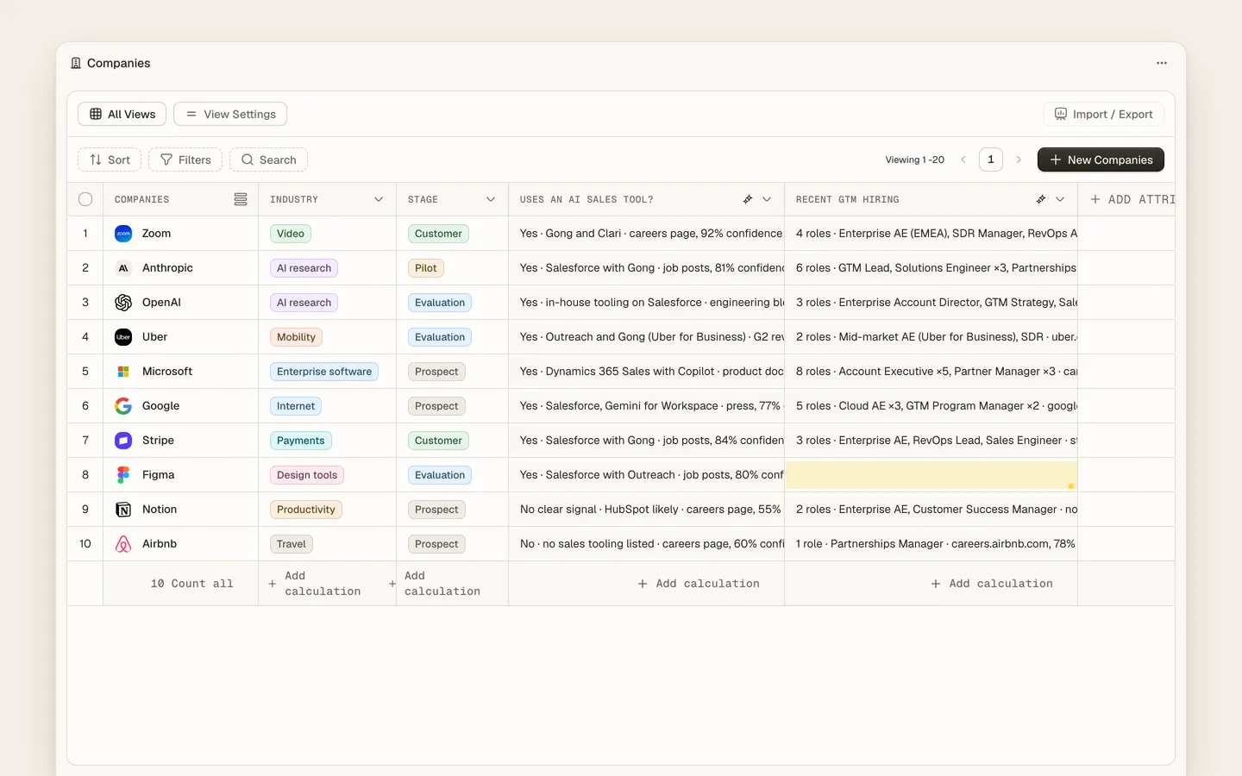The image size is (1242, 776).
Task: Click the Prospect stage tag for Microsoft
Action: pyautogui.click(x=436, y=372)
